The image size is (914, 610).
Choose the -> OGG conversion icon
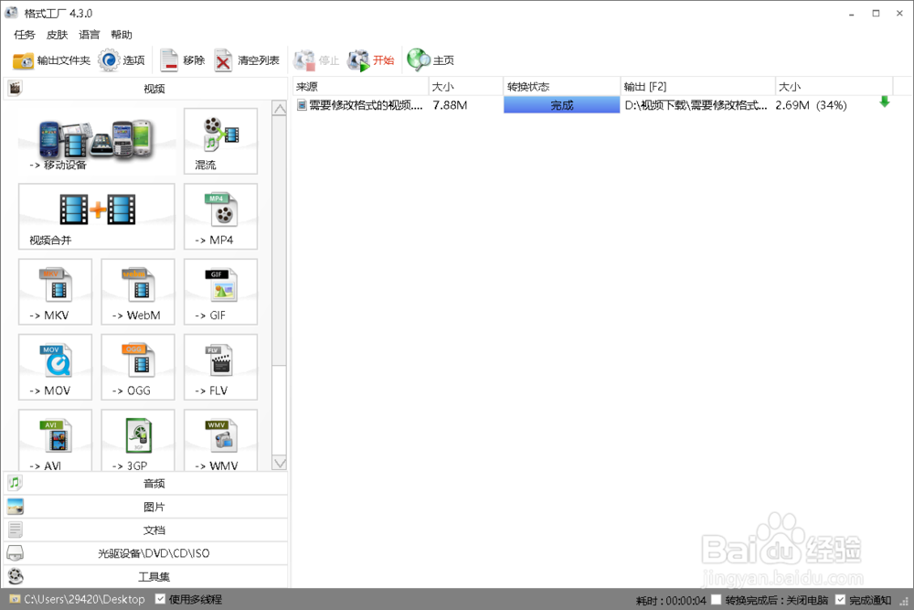click(138, 367)
